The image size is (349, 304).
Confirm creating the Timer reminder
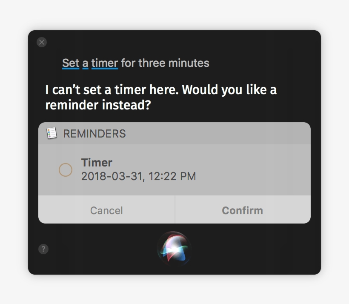243,210
